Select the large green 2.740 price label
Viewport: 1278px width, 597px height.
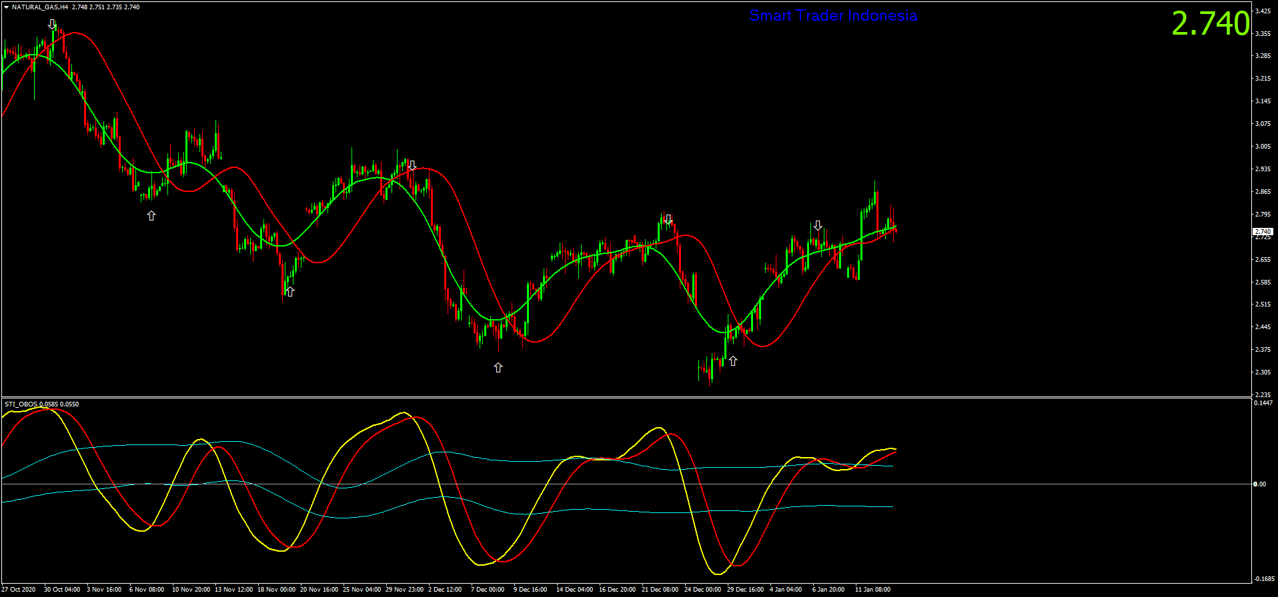[x=1211, y=24]
